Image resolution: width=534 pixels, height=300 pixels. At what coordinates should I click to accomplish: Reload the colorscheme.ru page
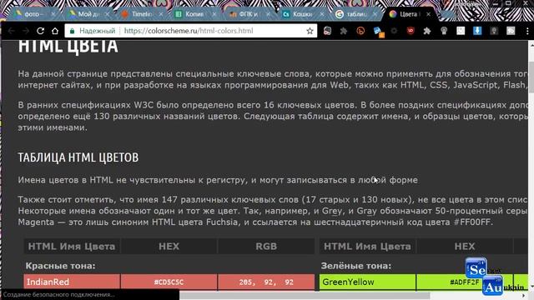[x=40, y=31]
